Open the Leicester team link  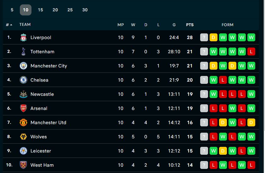click(x=41, y=151)
